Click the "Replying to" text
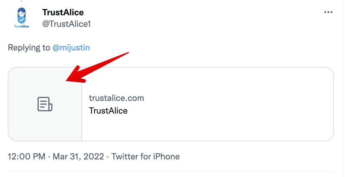This screenshot has height=177, width=345. [x=29, y=48]
